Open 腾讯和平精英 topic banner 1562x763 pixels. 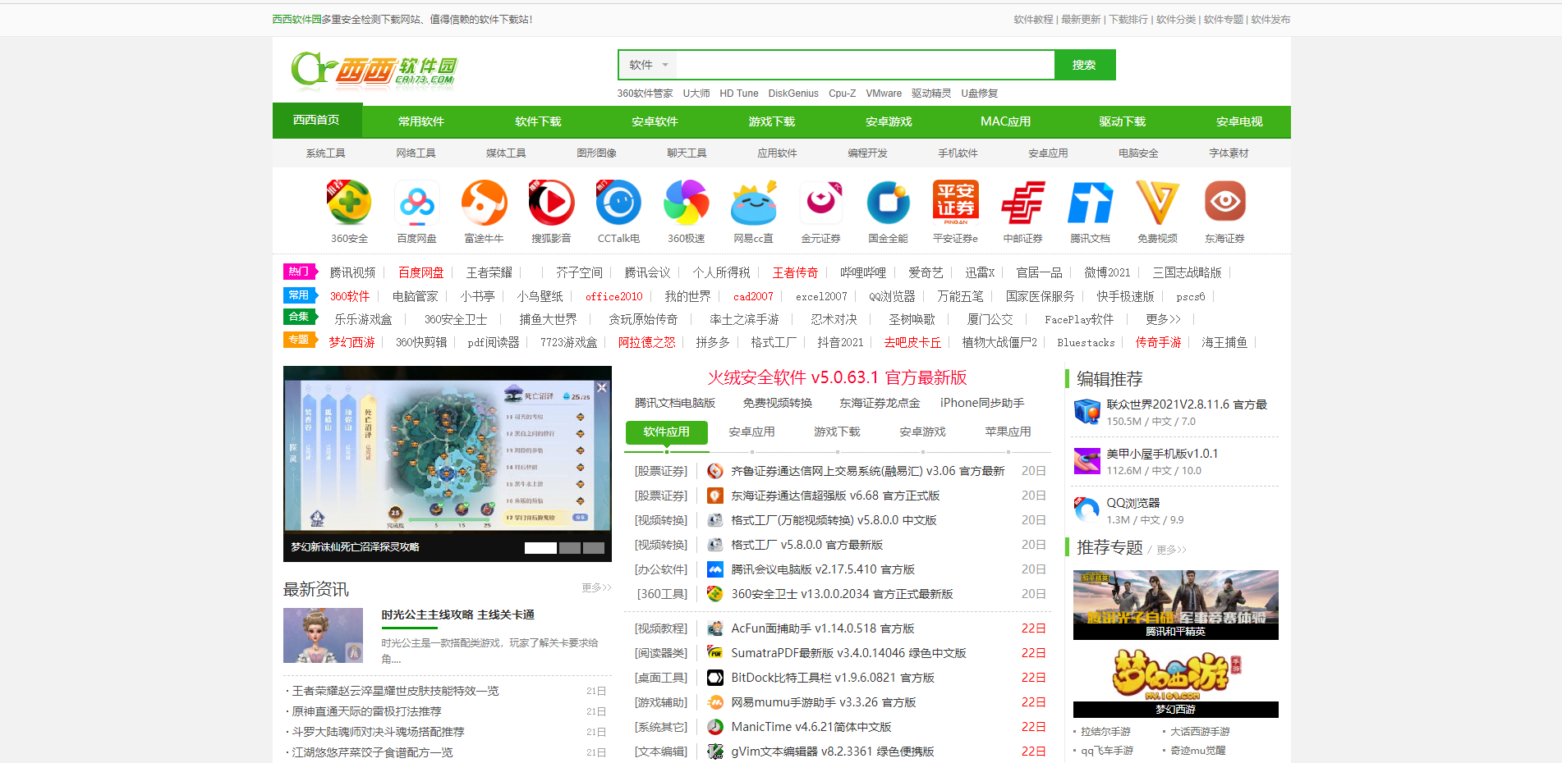[1176, 605]
